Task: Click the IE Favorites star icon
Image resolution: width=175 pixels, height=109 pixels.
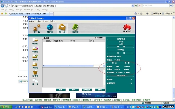Action: point(2,13)
